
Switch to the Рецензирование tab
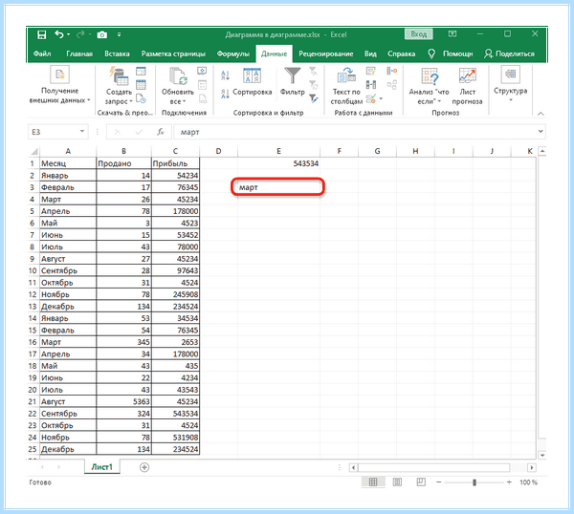click(326, 54)
